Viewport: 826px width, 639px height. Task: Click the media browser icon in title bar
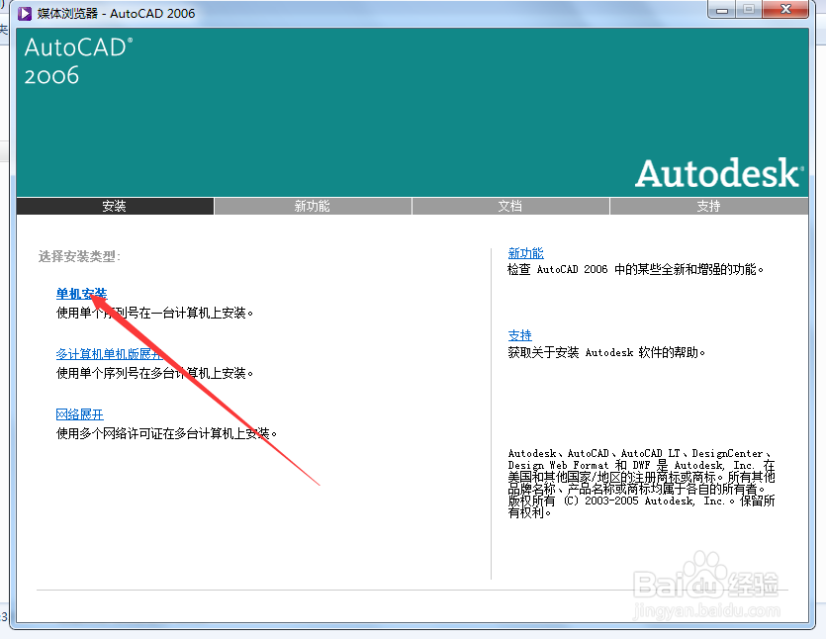24,12
